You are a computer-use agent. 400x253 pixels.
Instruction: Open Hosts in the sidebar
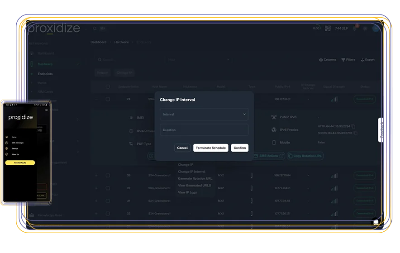42,83
